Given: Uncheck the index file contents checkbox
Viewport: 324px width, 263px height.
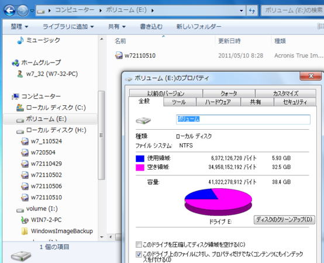Looking at the screenshot, I should coord(139,254).
